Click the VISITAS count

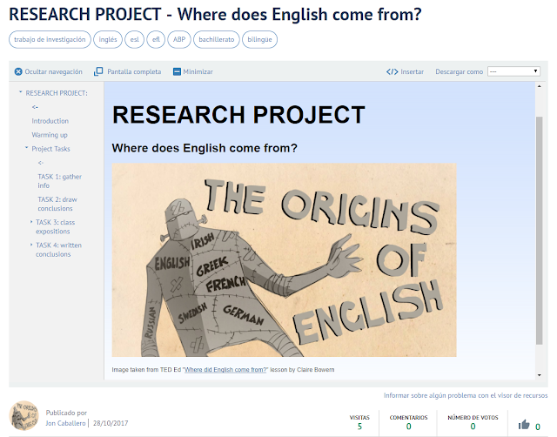pyautogui.click(x=359, y=426)
